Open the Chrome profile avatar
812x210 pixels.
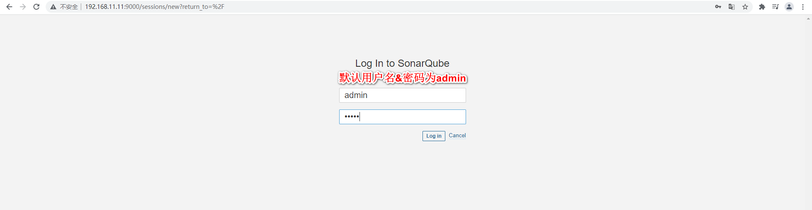click(789, 7)
